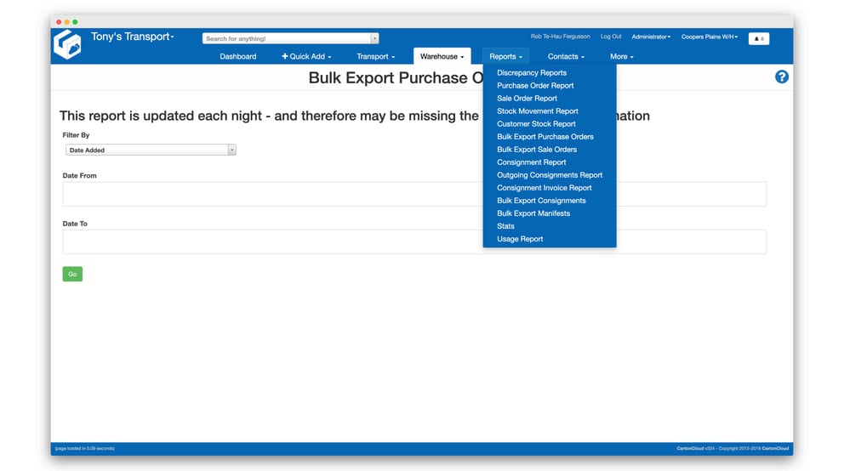Click the Date From input field
Screen dimensions: 844x471
(414, 194)
